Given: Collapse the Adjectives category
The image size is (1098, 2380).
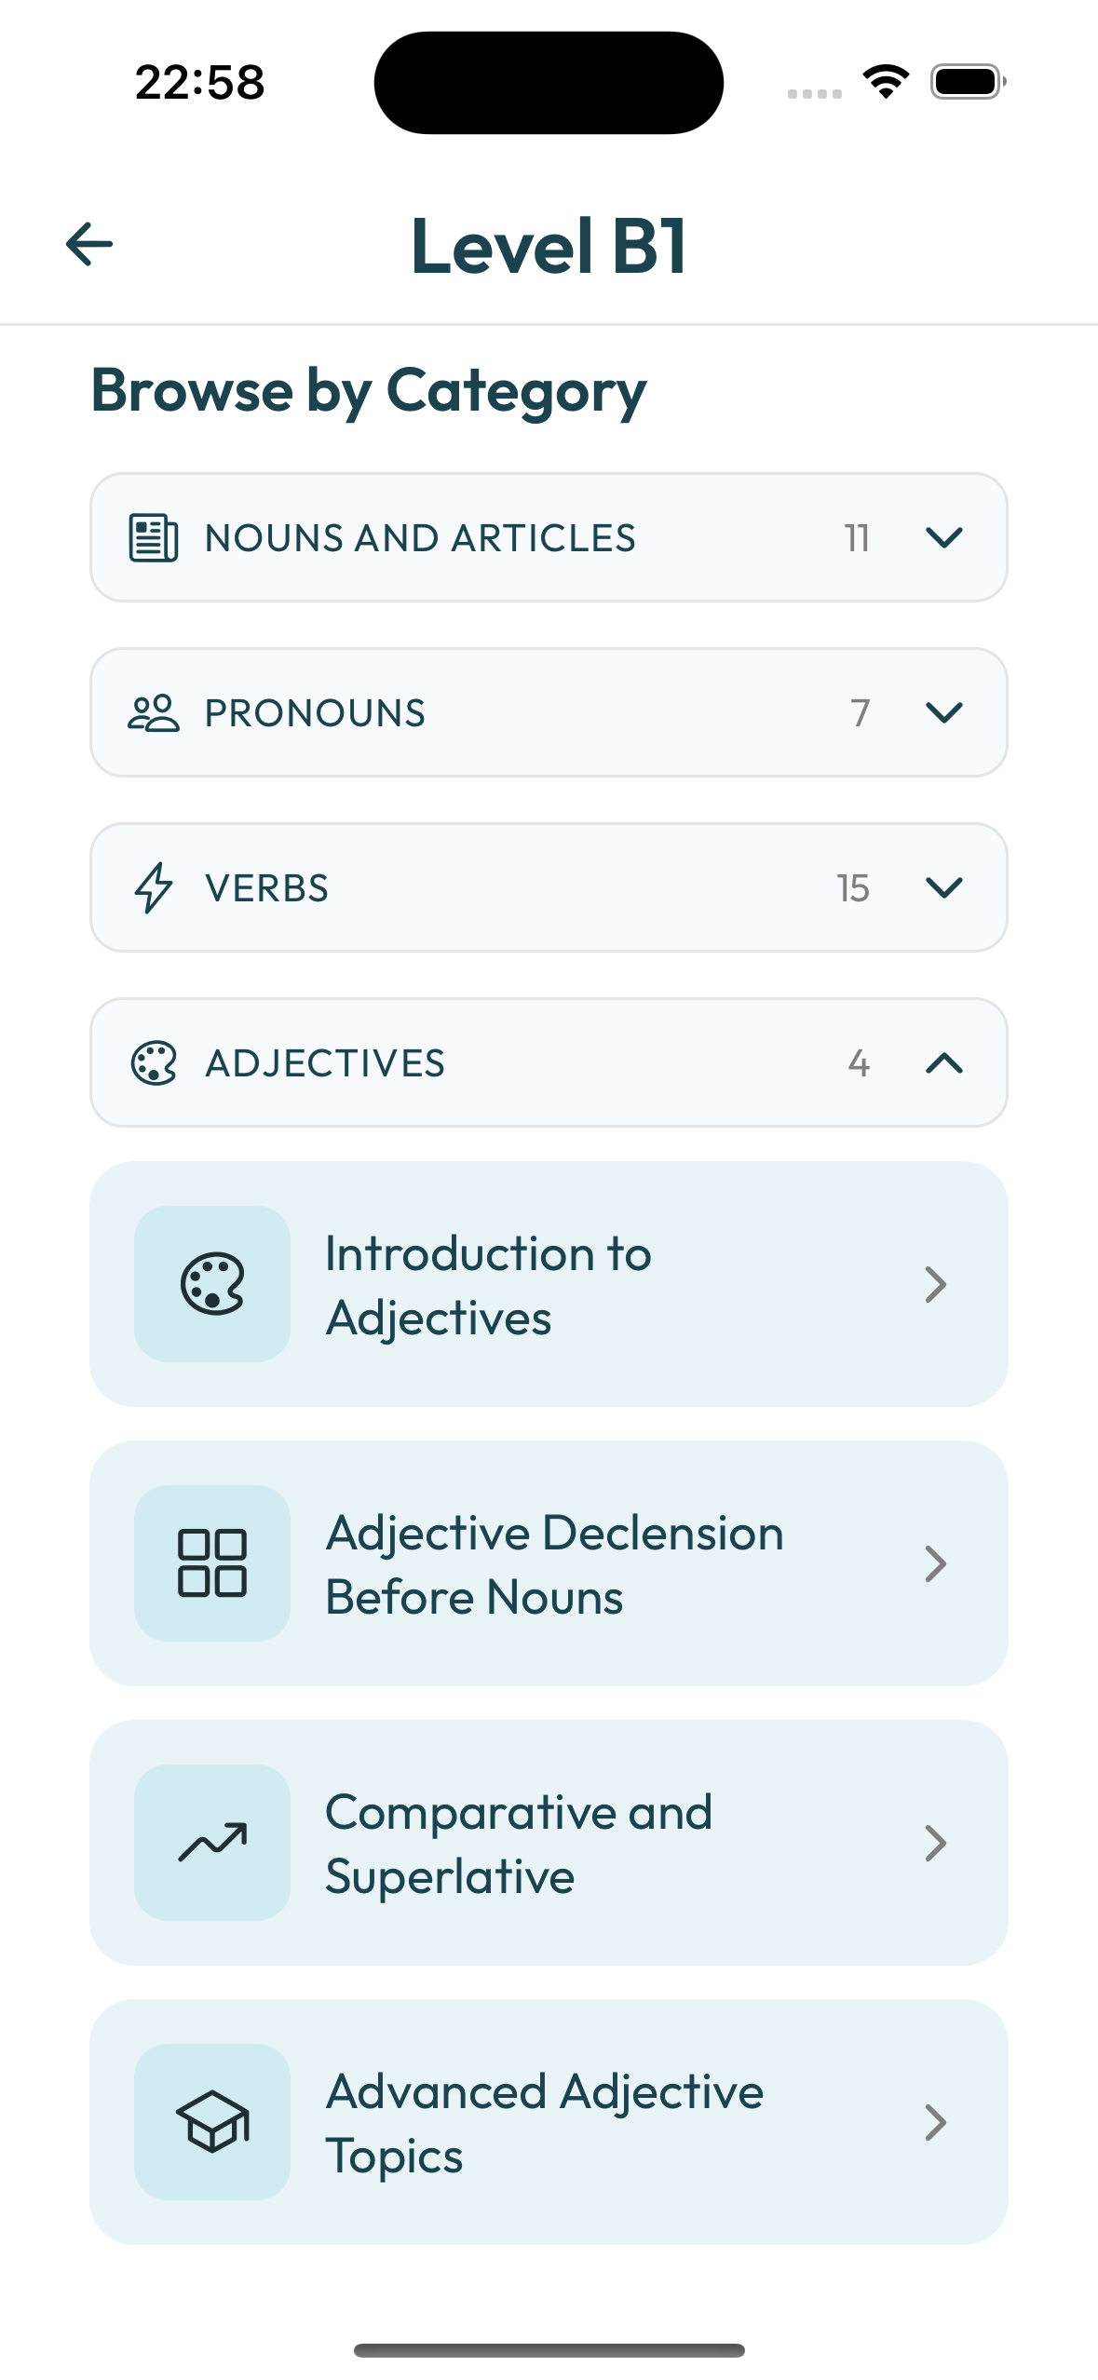Looking at the screenshot, I should (944, 1062).
